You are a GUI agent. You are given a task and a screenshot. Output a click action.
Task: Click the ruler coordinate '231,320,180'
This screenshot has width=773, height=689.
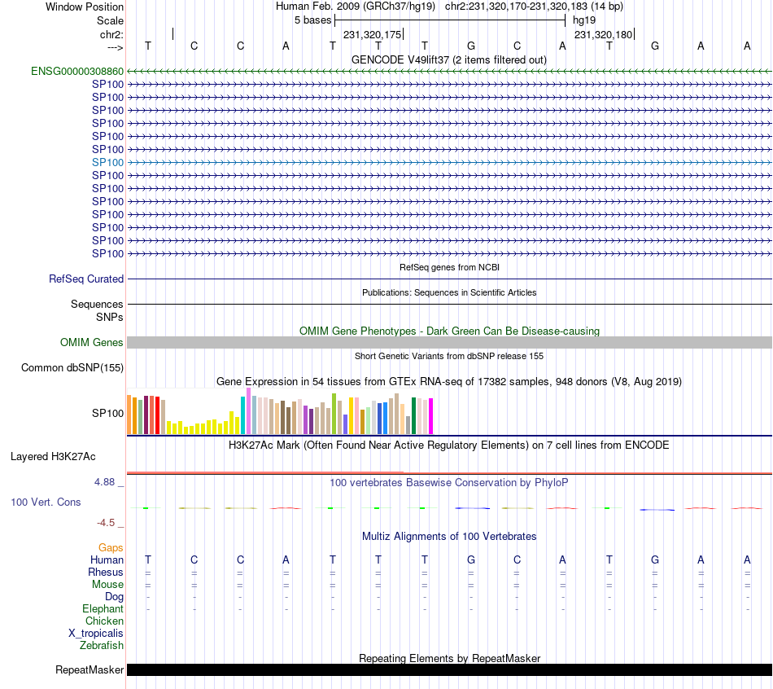click(603, 34)
